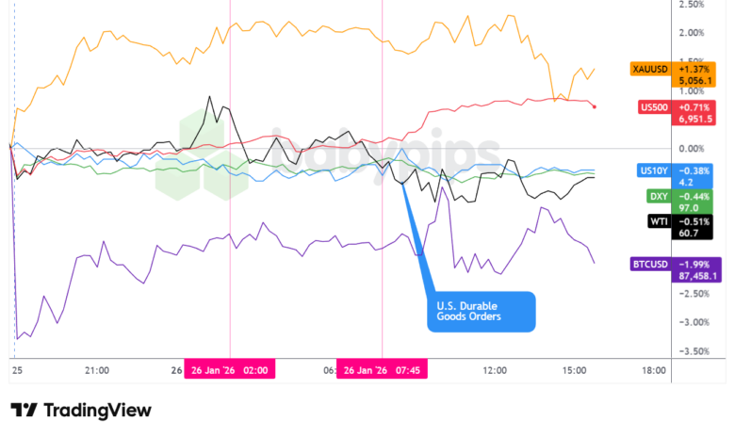
Task: Click the 18:00 label on the time axis
Action: (653, 370)
